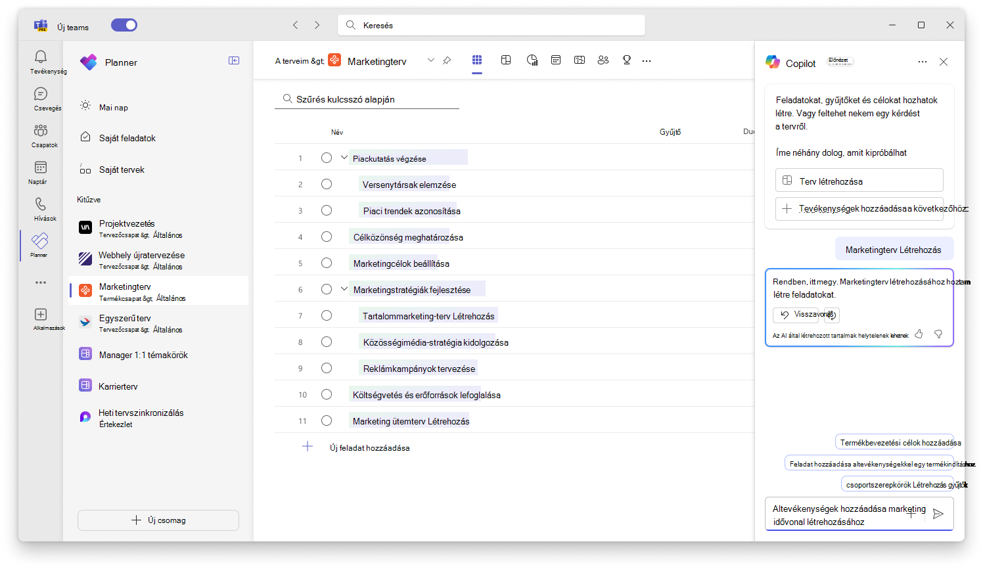The width and height of the screenshot is (983, 569).
Task: Open Manager 1:1 témakörök plan
Action: pos(158,354)
